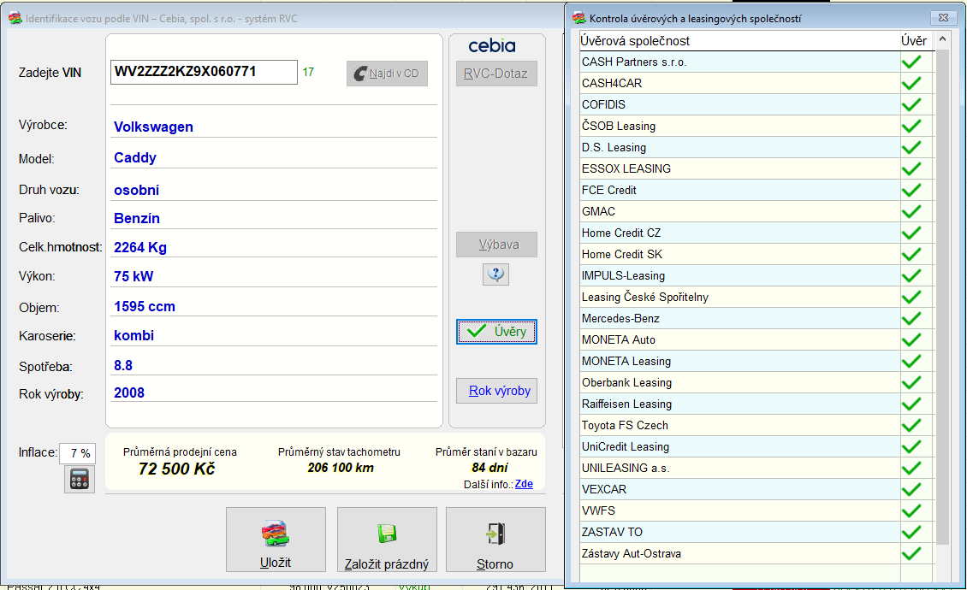
Task: Click Založit prázdný floppy disk button
Action: pyautogui.click(x=387, y=540)
